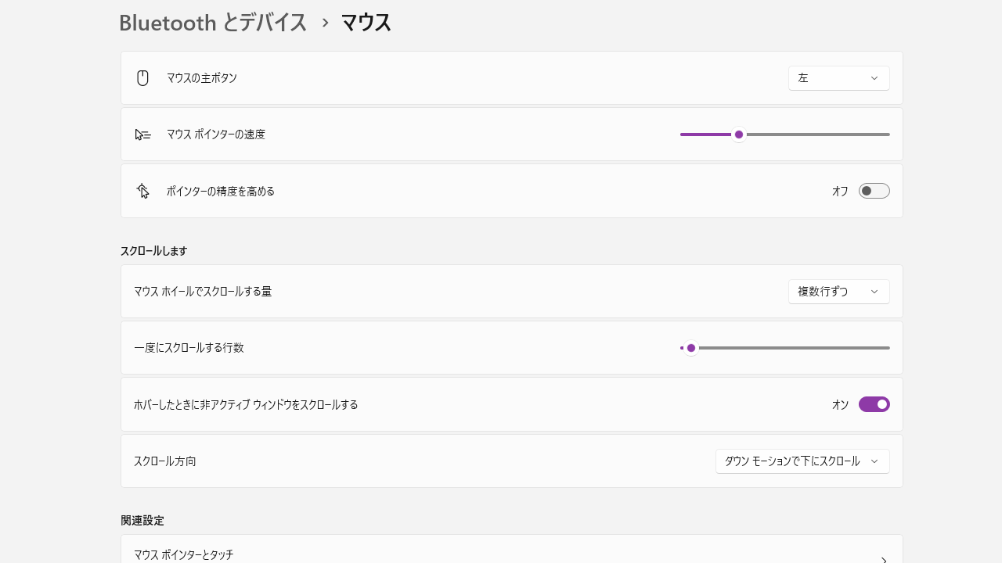Disable inactive window hover scrolling toggle
This screenshot has width=1002, height=563.
[874, 404]
